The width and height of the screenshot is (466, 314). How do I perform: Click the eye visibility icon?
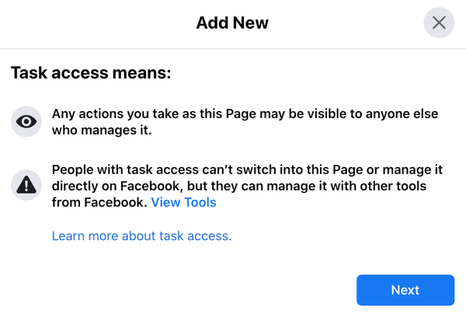coord(26,121)
